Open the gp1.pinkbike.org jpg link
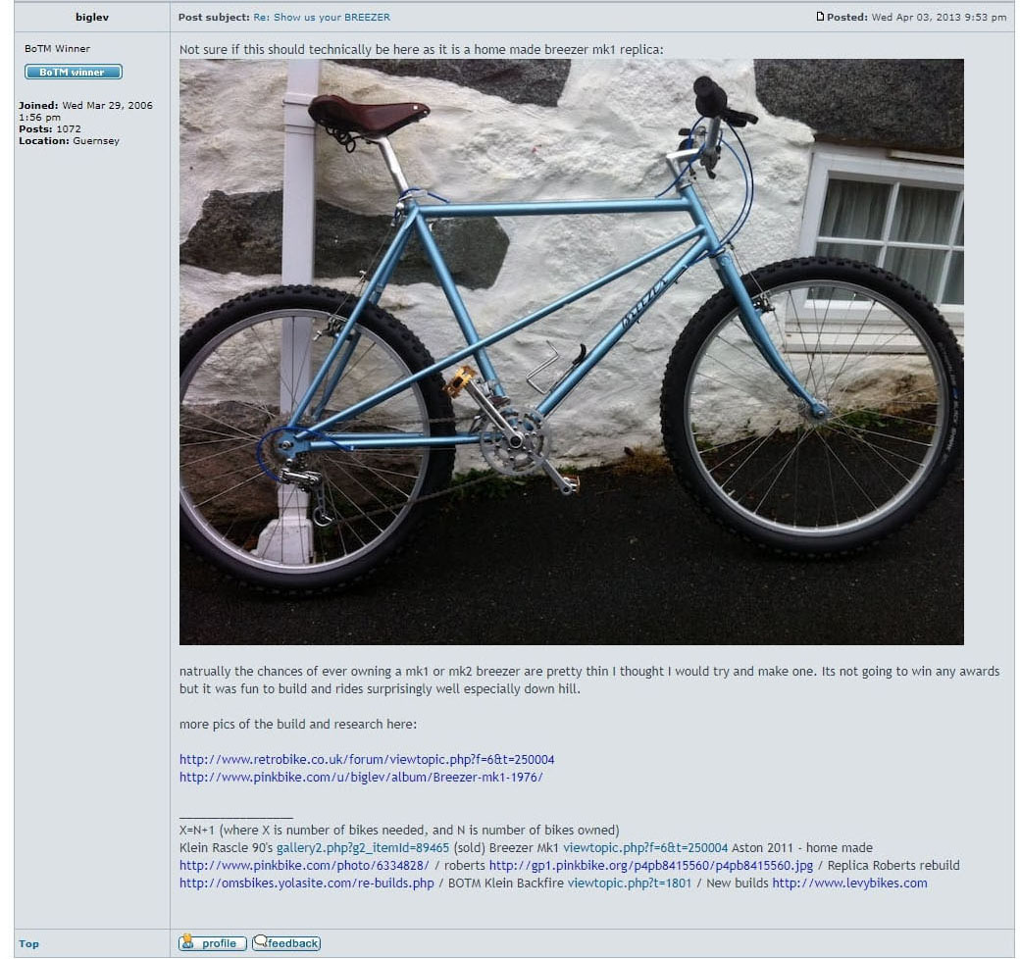Viewport: 1020px width, 959px height. pyautogui.click(x=650, y=865)
